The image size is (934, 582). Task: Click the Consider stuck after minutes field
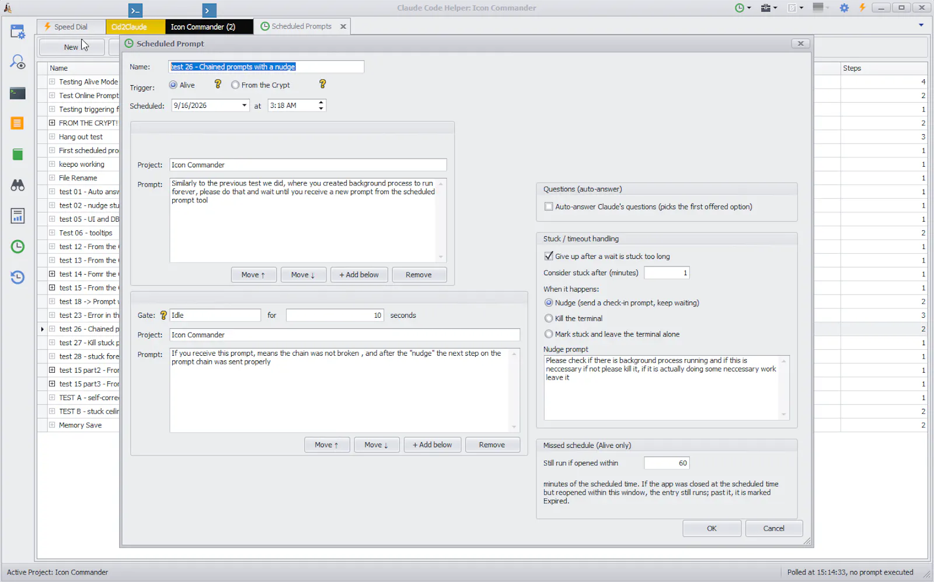click(x=667, y=273)
